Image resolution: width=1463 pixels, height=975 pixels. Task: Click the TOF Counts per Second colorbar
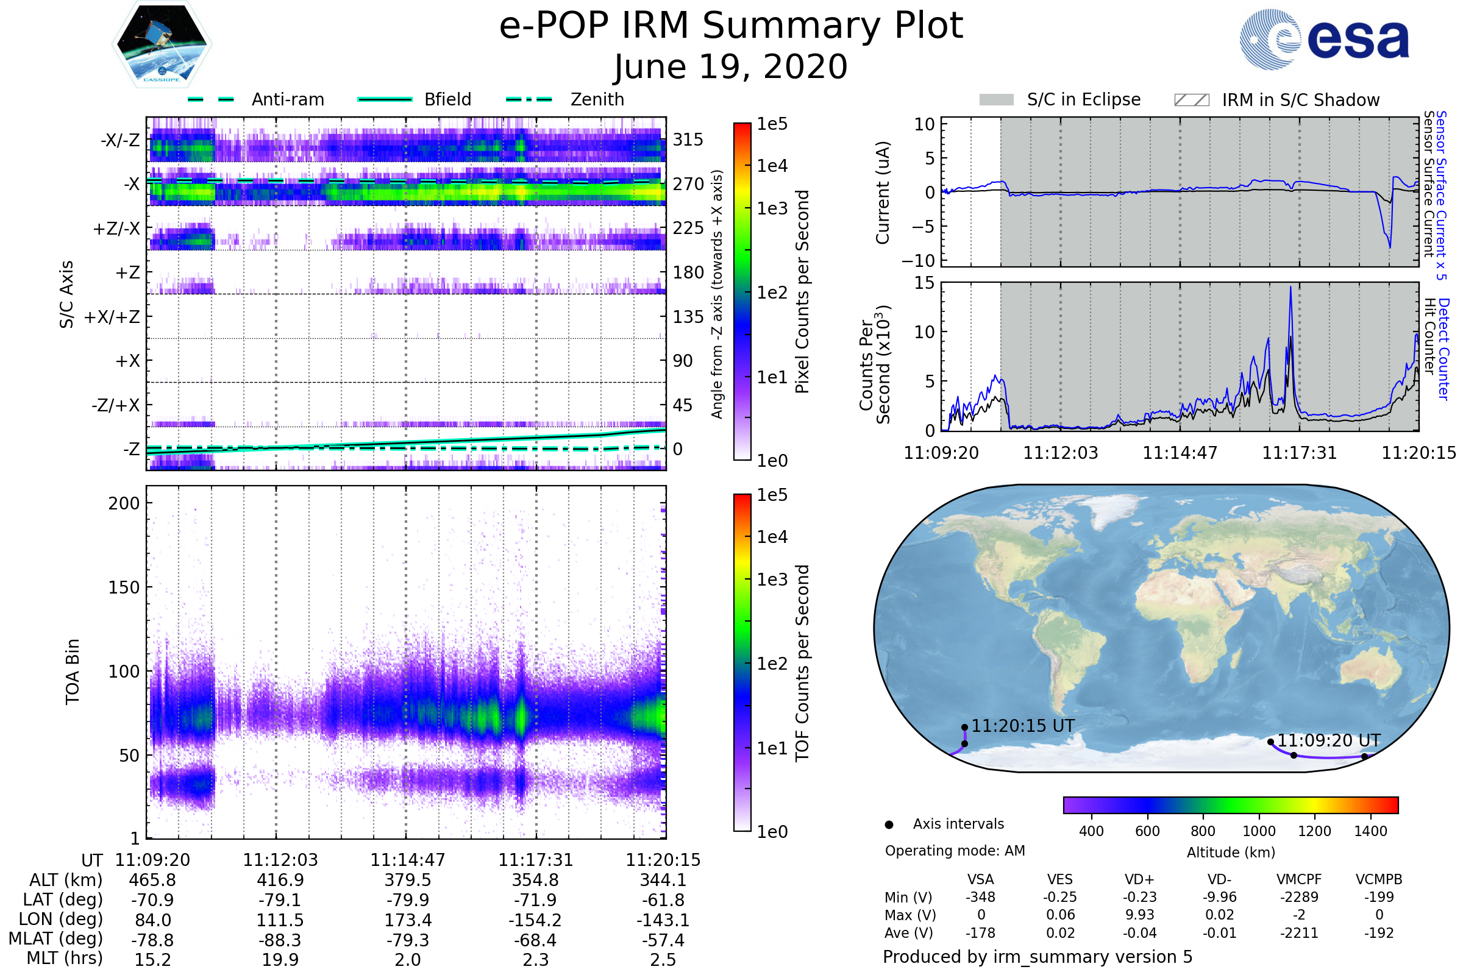tap(742, 662)
